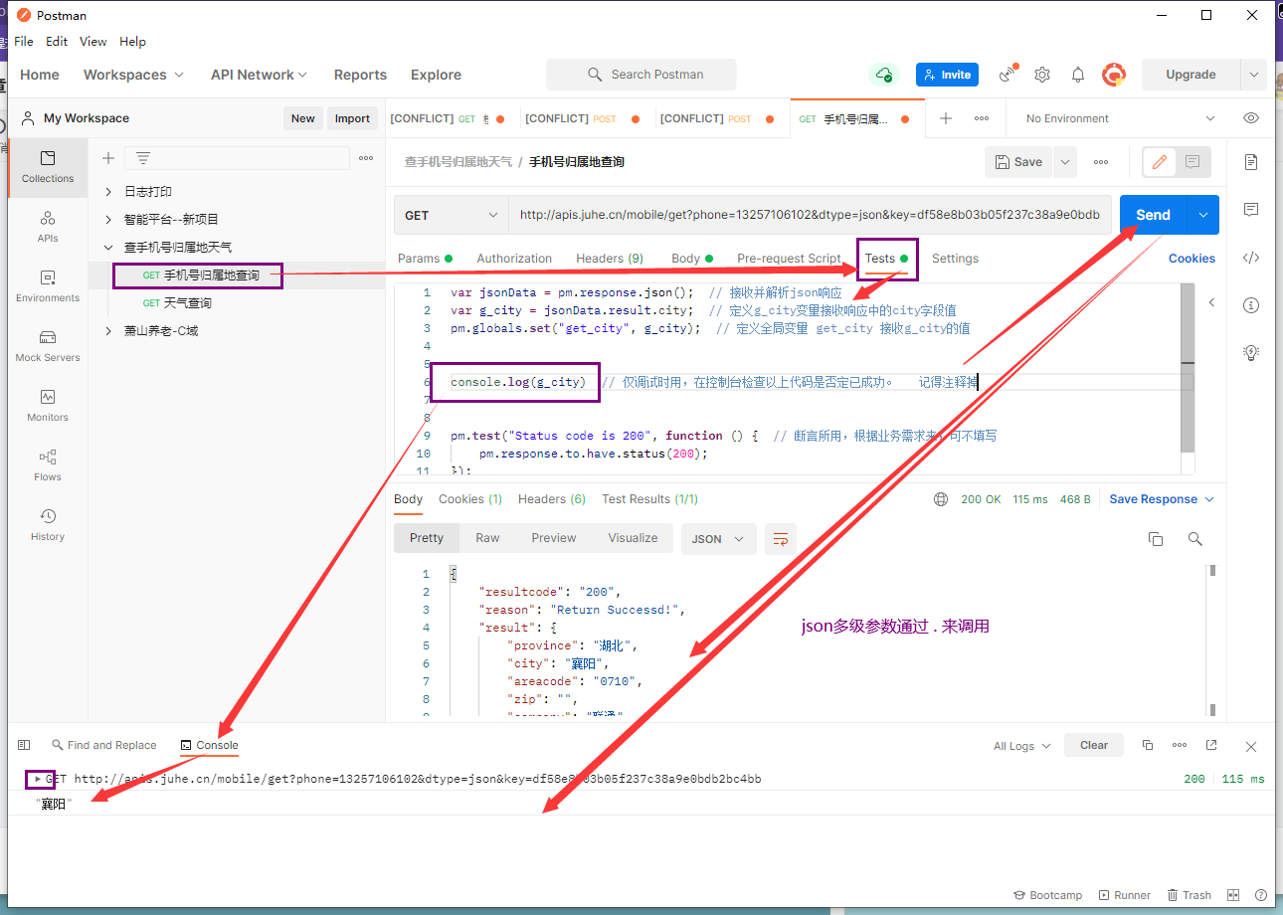This screenshot has height=915, width=1283.
Task: Open the code snippet icon
Action: pos(1251,258)
